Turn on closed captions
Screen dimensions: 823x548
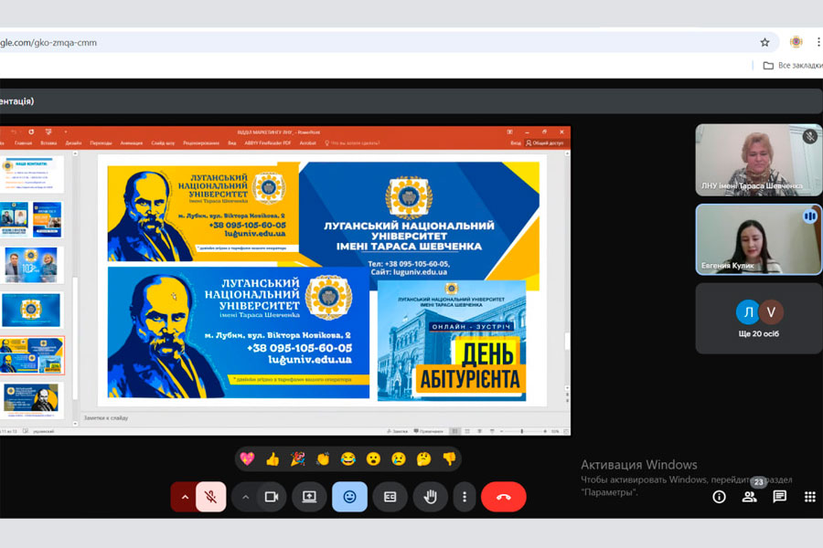click(x=390, y=497)
